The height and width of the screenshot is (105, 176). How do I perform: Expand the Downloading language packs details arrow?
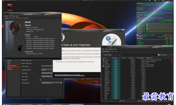click(55, 75)
